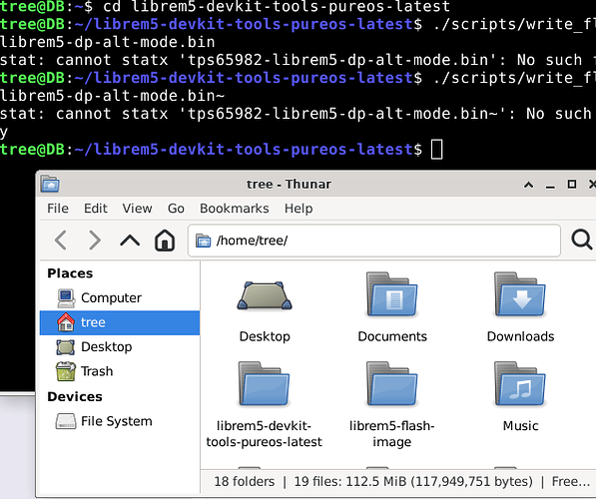Maximize the Thunar window
596x499 pixels.
tap(572, 185)
